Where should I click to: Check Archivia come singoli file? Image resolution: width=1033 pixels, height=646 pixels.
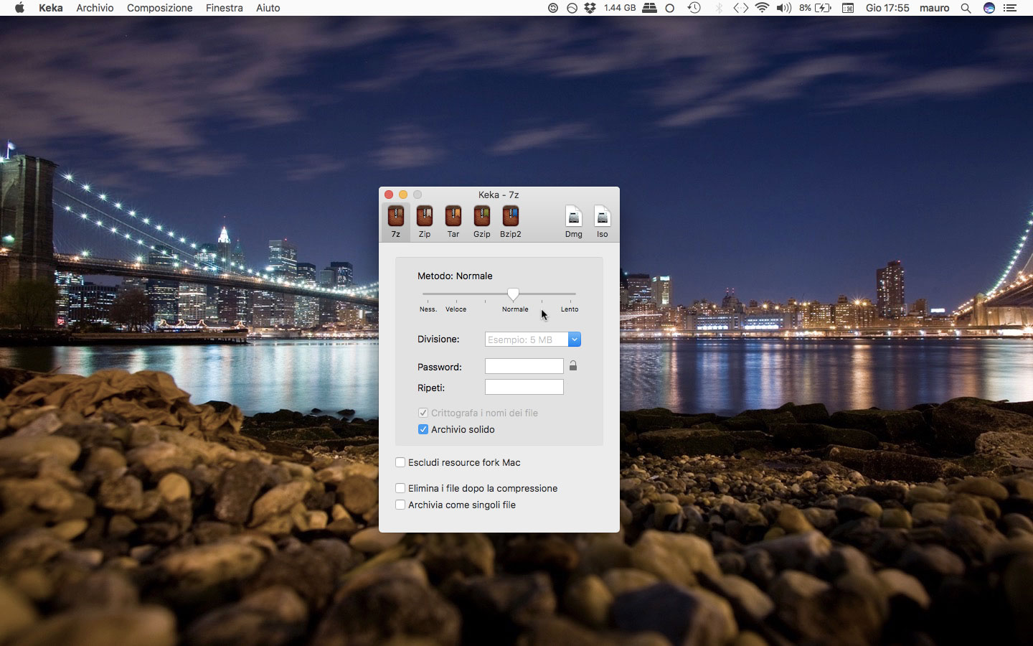coord(400,505)
